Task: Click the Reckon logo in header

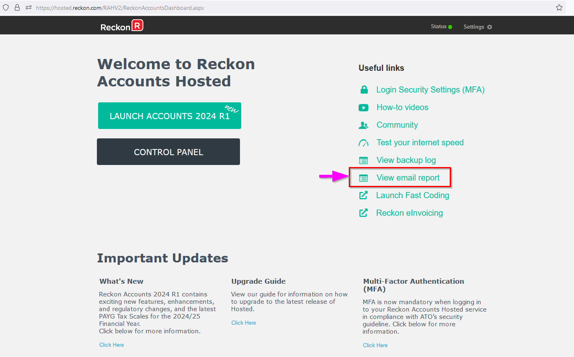Action: 122,26
